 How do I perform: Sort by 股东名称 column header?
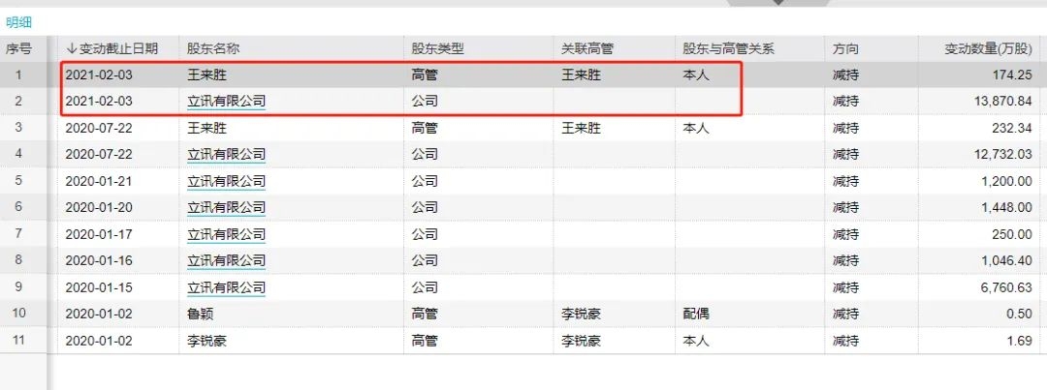[211, 48]
